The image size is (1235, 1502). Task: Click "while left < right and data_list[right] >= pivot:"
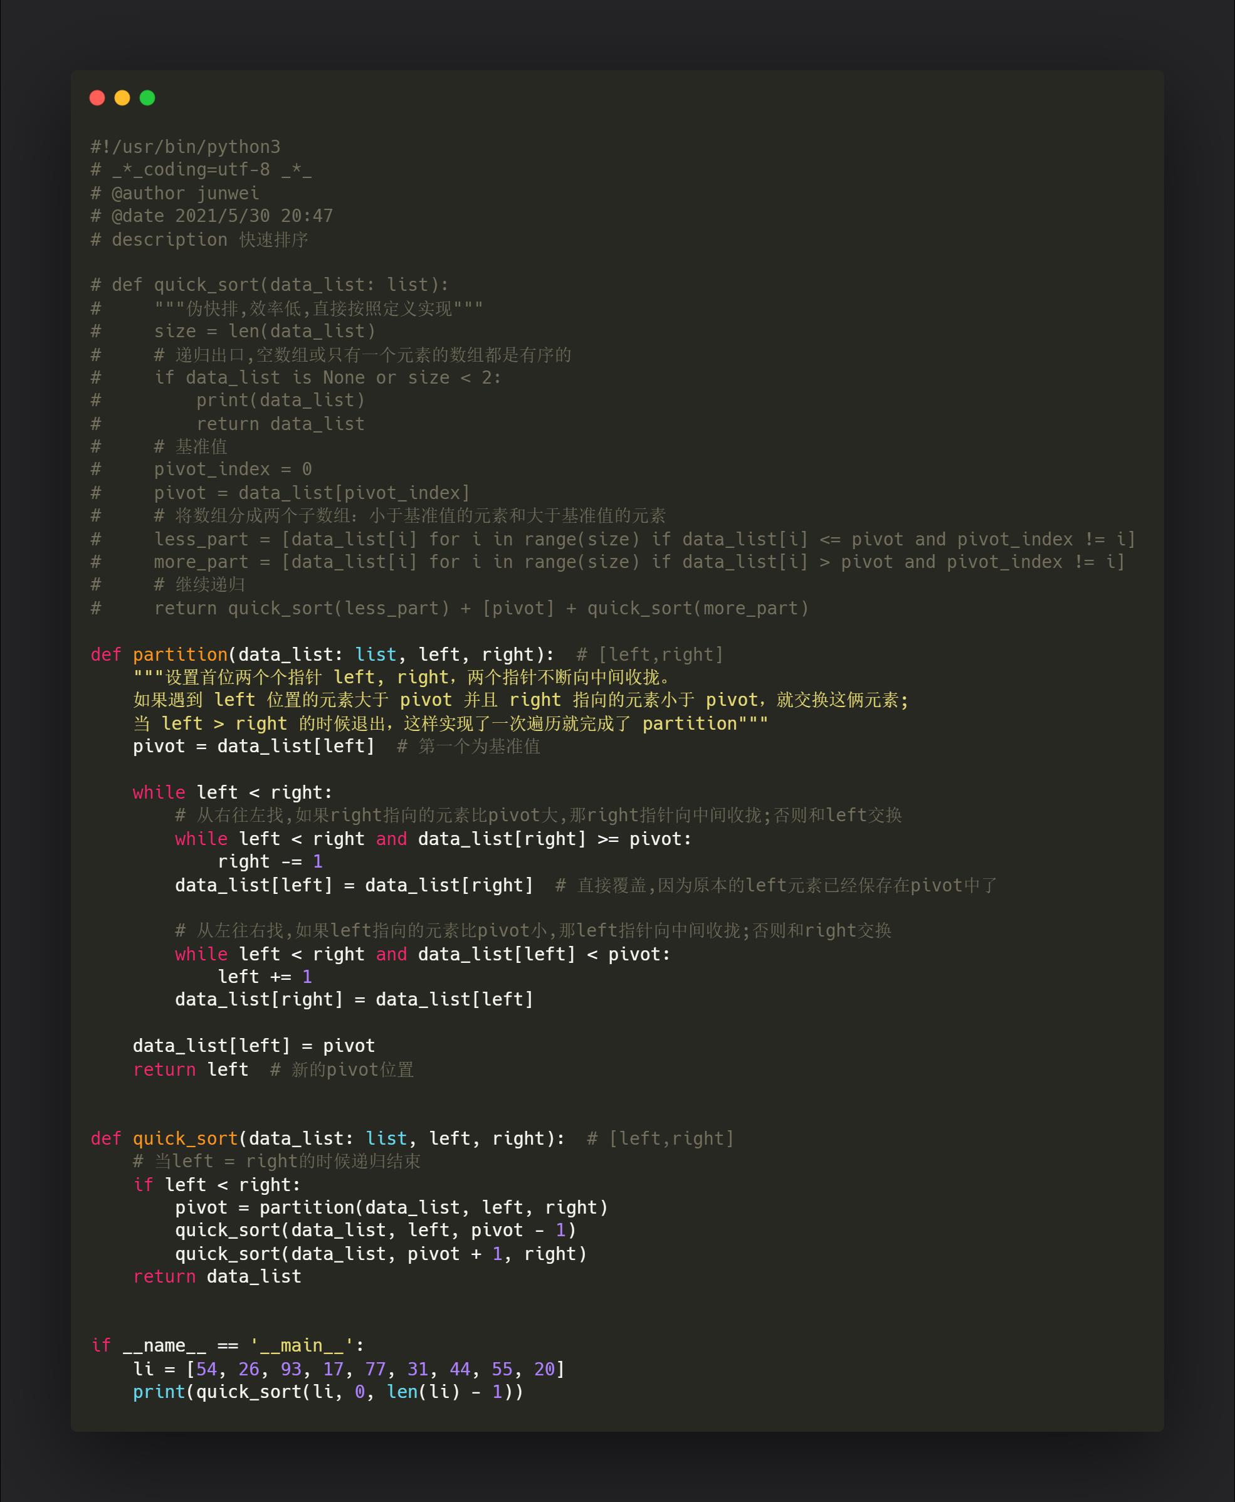[433, 839]
